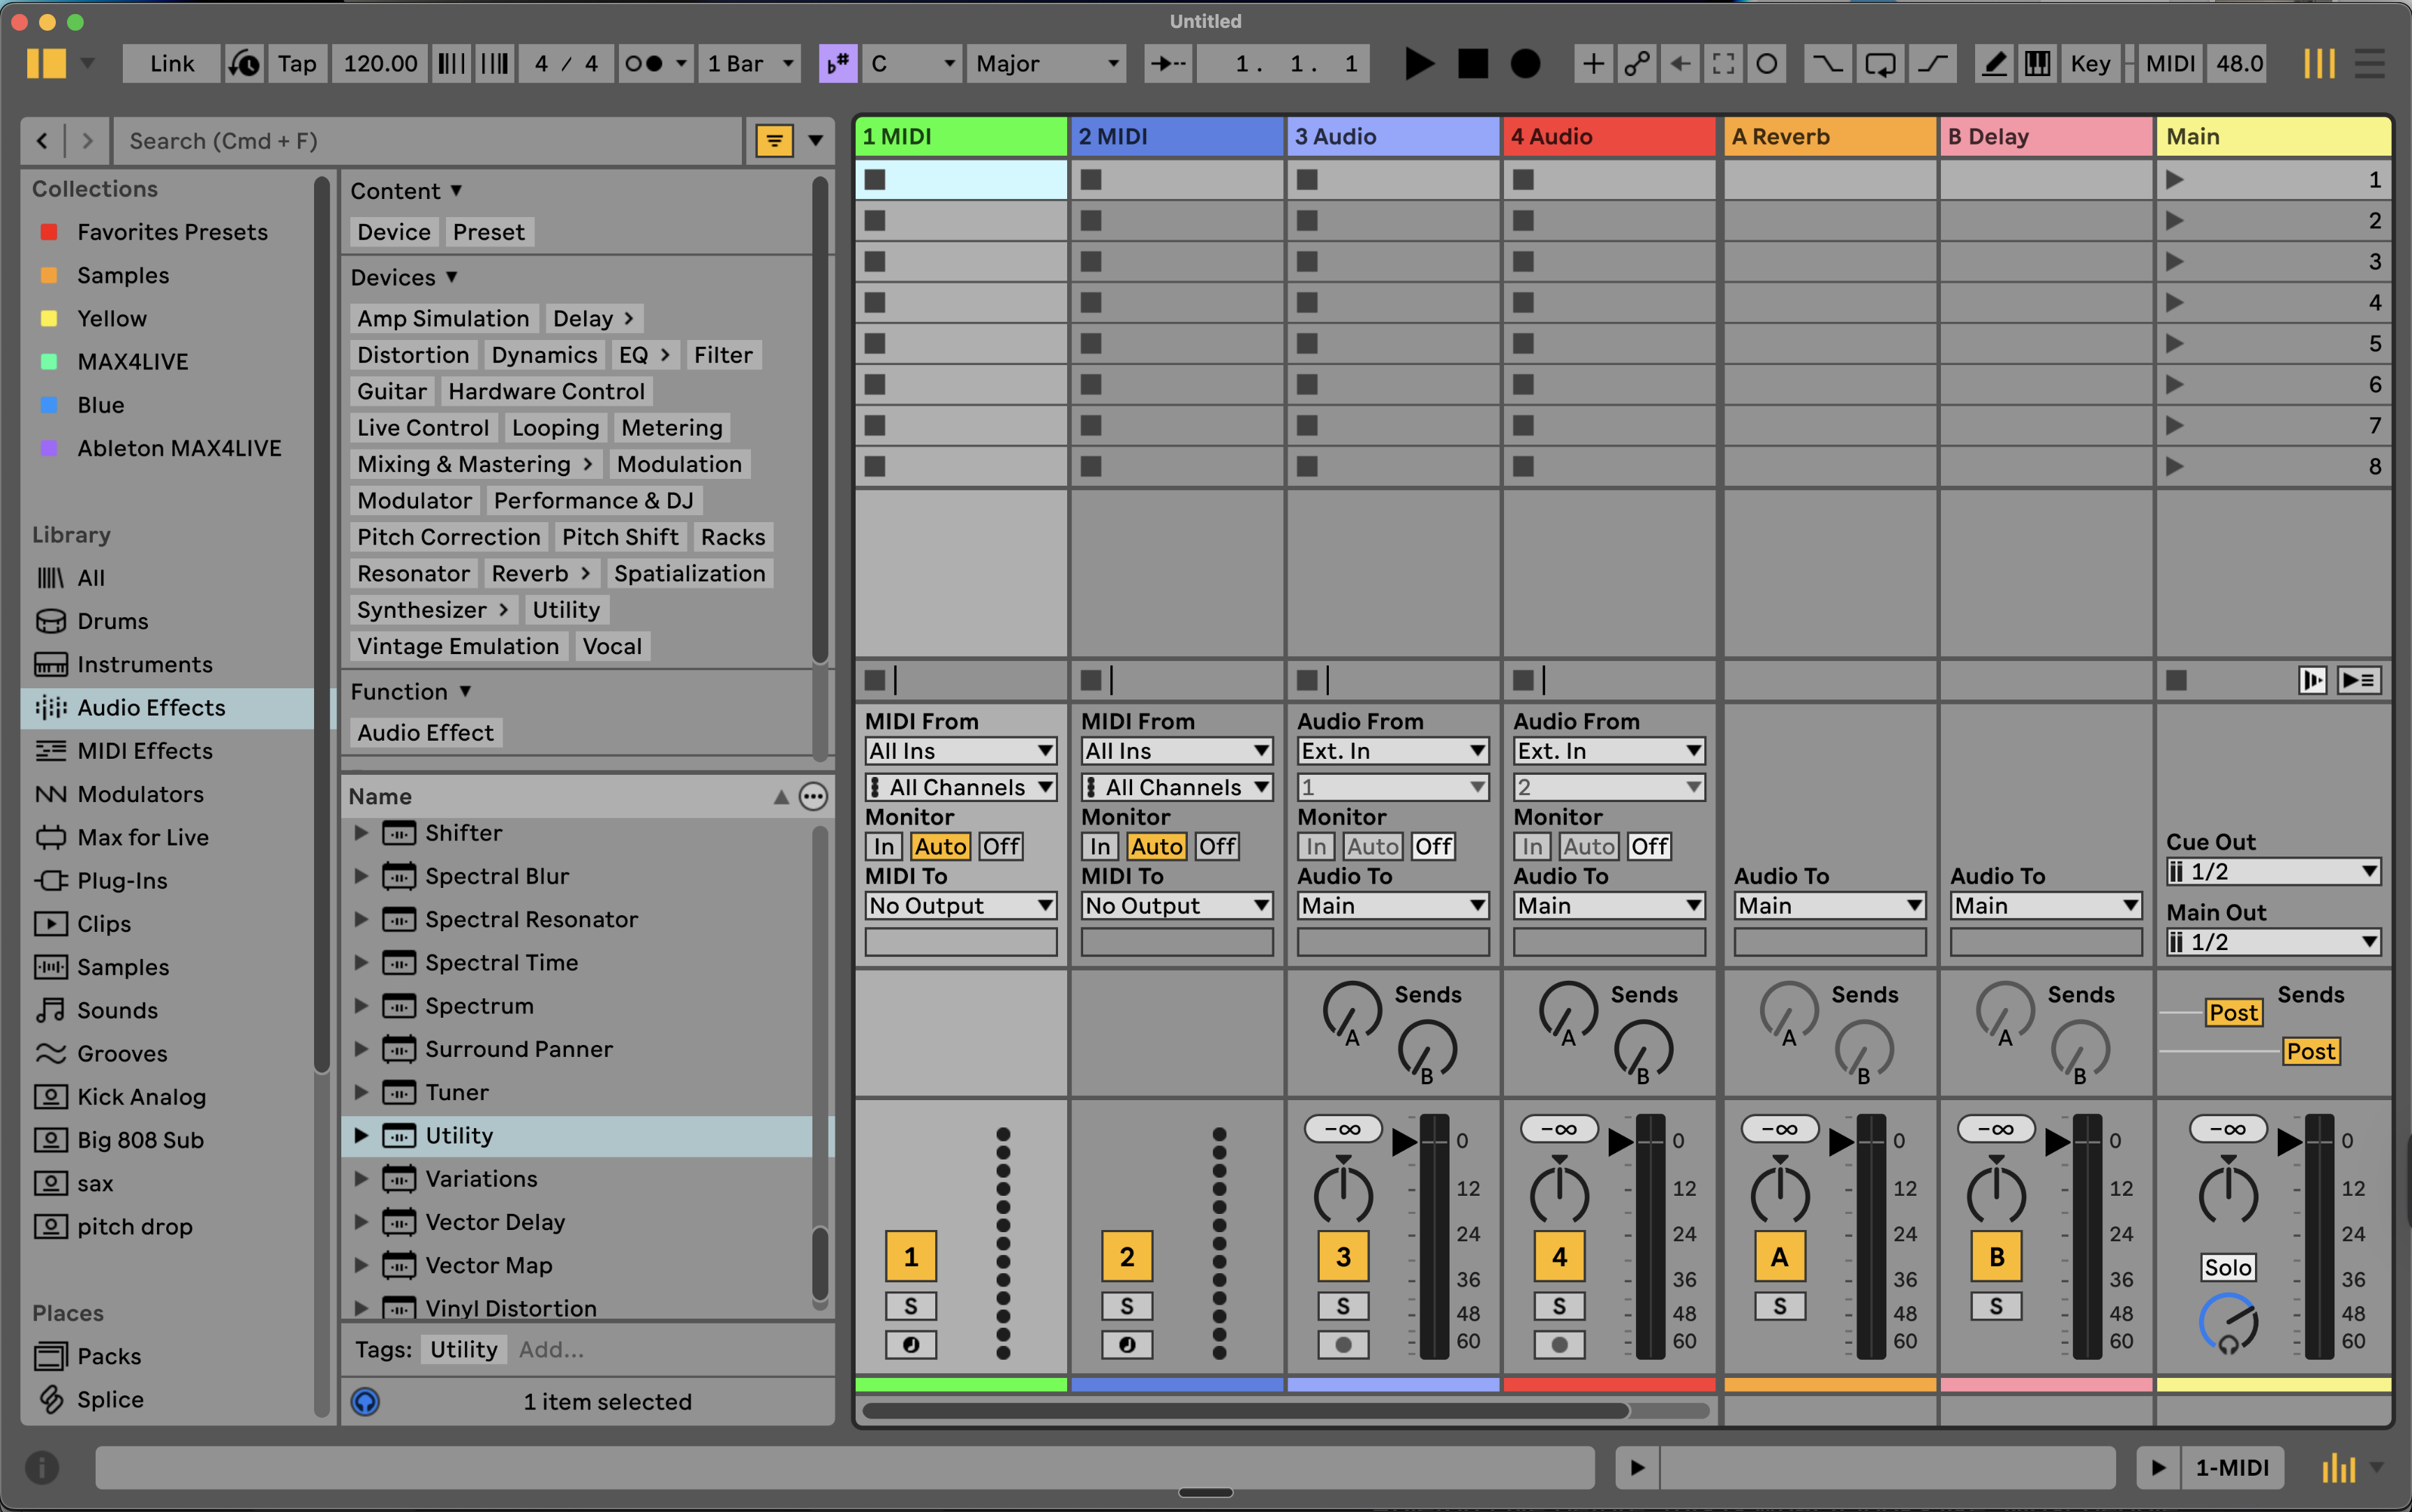Click the browser filter toggle icon
Image resolution: width=2412 pixels, height=1512 pixels.
774,141
